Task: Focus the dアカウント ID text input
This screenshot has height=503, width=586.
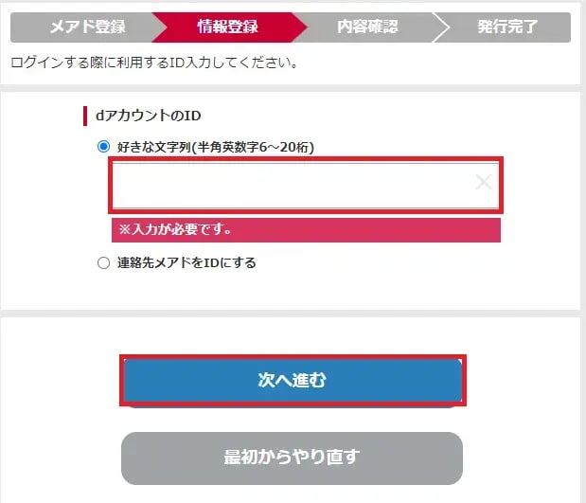Action: tap(293, 183)
